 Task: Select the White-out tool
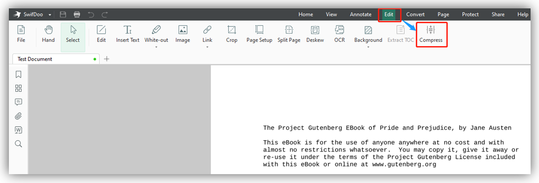click(x=157, y=34)
